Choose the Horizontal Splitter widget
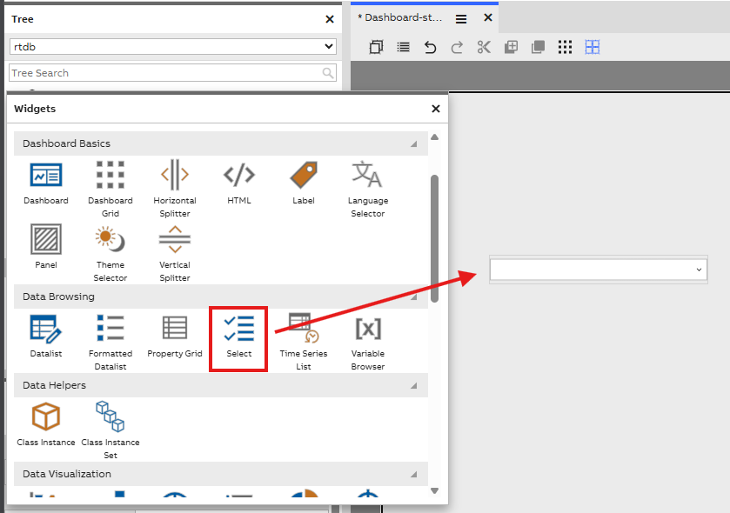 click(x=175, y=175)
